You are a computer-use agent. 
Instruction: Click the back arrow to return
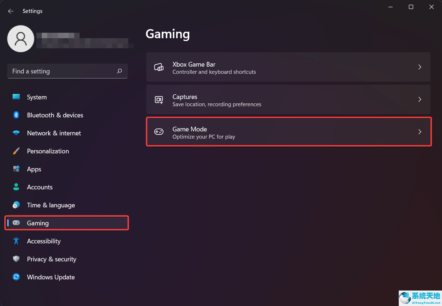click(x=10, y=11)
